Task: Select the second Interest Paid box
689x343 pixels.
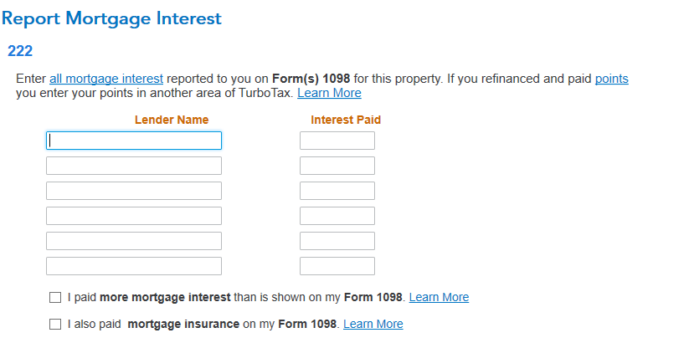Action: (337, 166)
